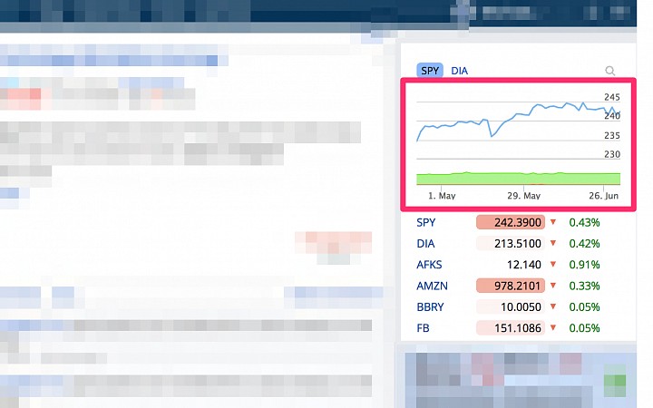Click AMZN price 978.2101
653x408 pixels.
click(x=511, y=286)
